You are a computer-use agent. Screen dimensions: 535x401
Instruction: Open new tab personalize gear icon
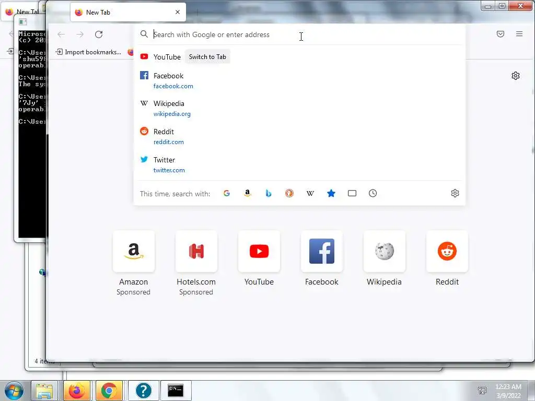pos(516,76)
